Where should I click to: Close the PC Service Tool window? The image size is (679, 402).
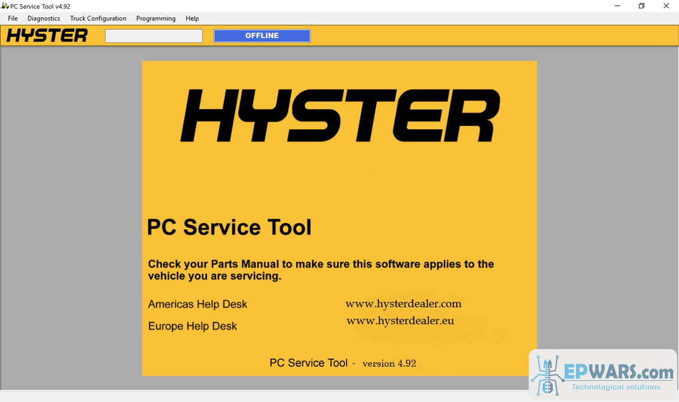pyautogui.click(x=666, y=6)
